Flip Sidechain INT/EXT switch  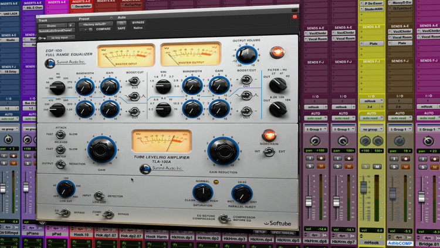[x=269, y=152]
